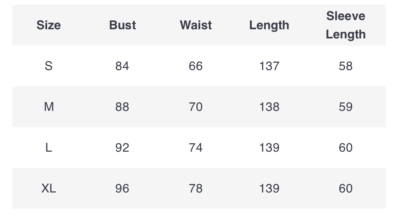Click the Waist column header
The width and height of the screenshot is (398, 220).
[x=196, y=25]
